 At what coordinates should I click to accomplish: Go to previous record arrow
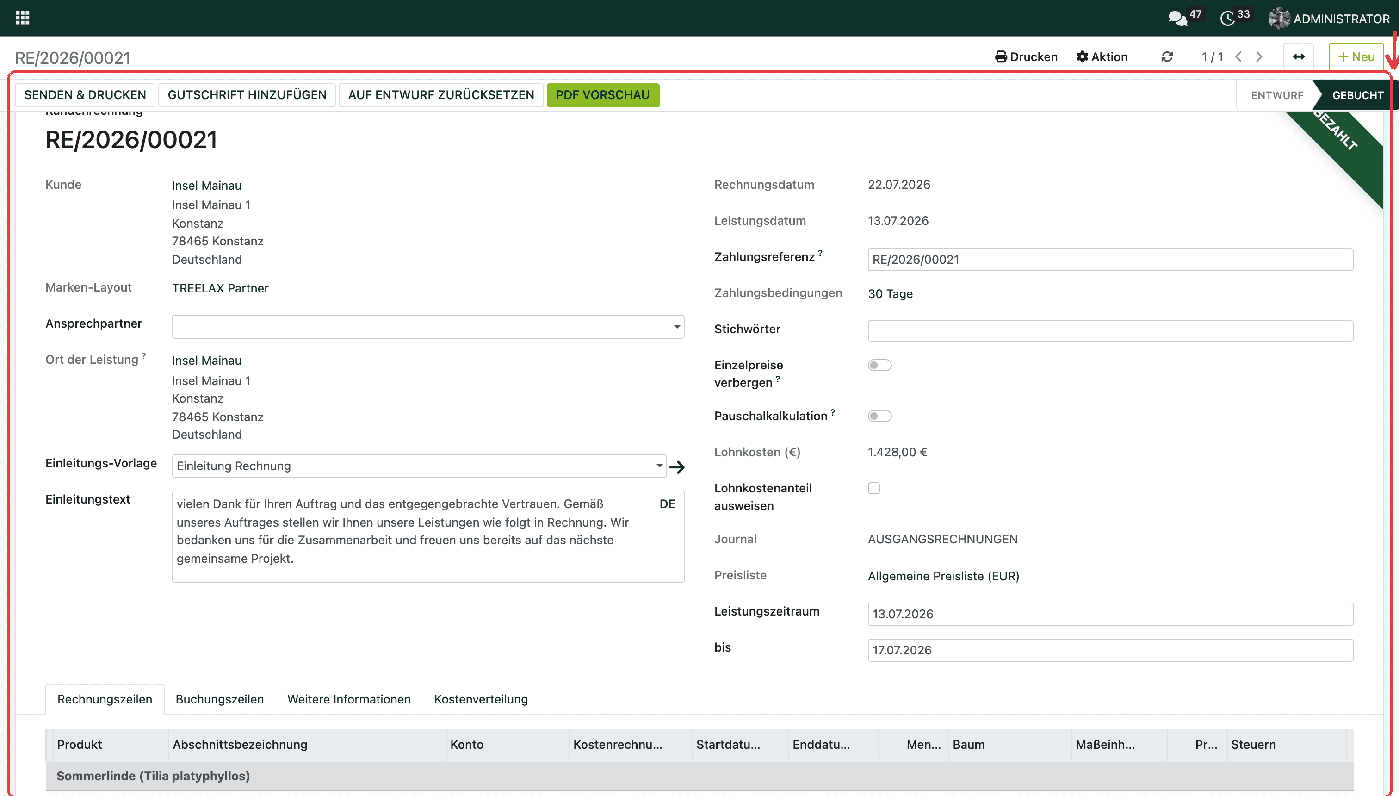[x=1238, y=57]
